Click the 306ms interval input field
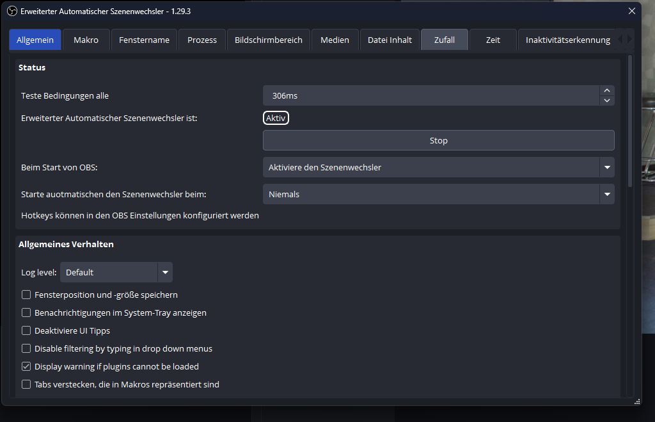Viewport: 655px width, 422px height. (x=430, y=96)
